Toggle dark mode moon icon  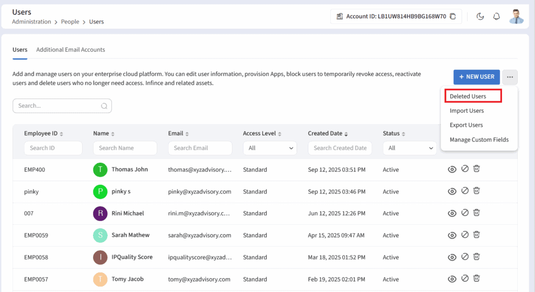point(480,16)
